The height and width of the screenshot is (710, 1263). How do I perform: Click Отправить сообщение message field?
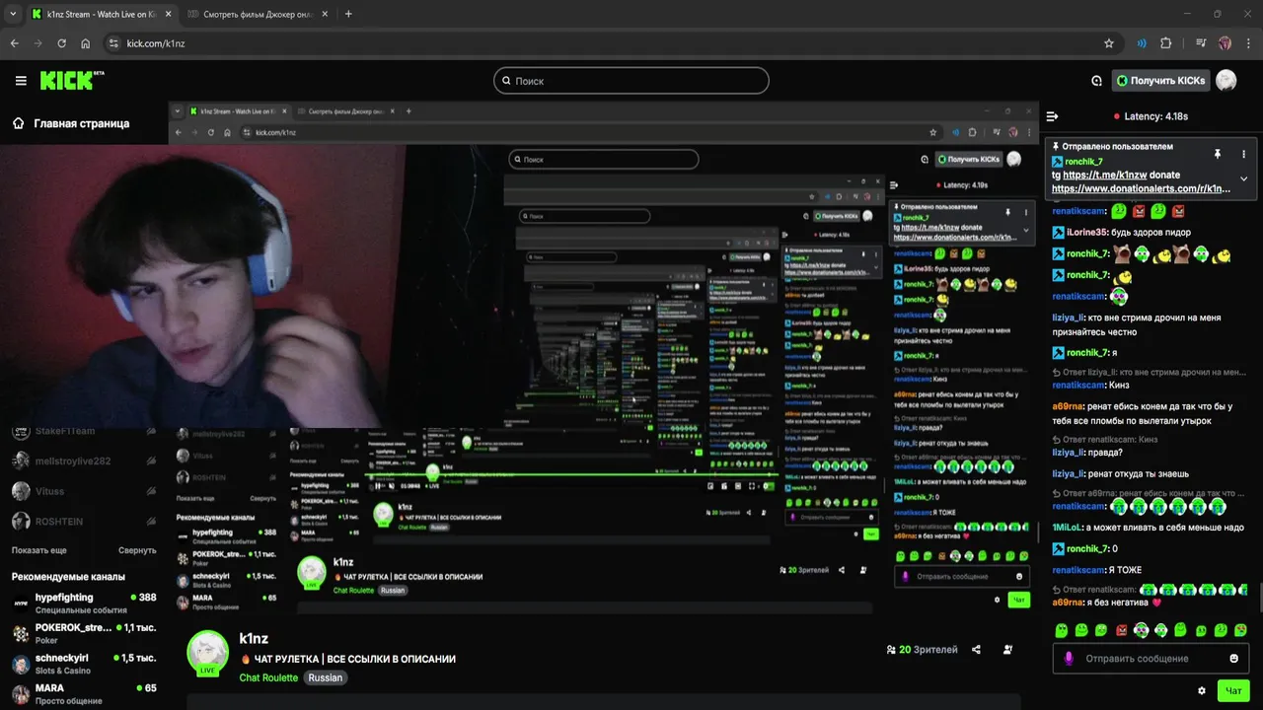pos(1151,659)
